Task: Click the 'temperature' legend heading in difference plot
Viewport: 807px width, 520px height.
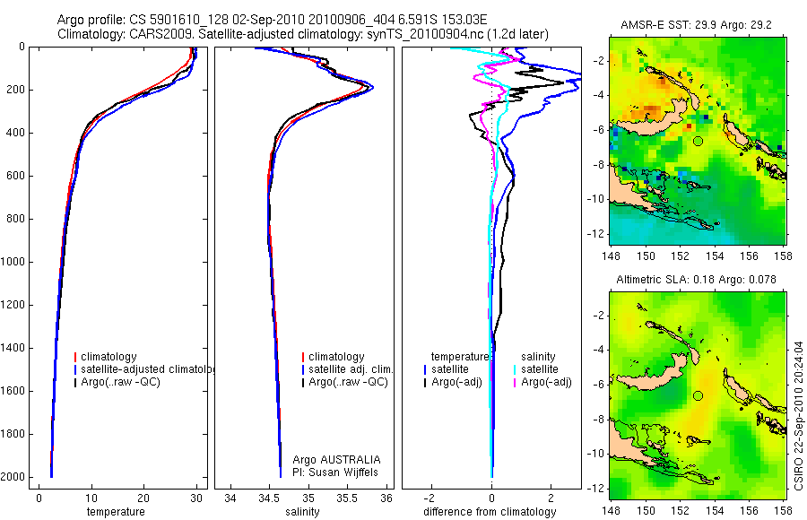Action: pyautogui.click(x=460, y=357)
